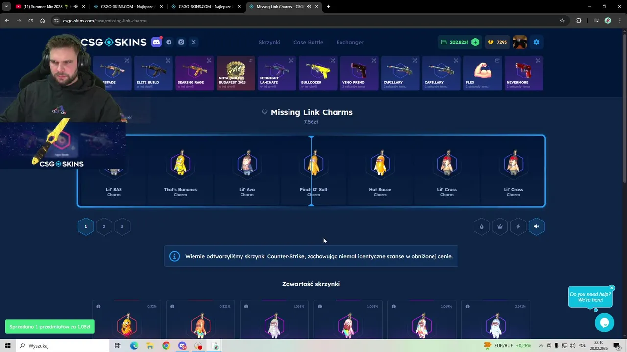This screenshot has height=352, width=627.
Task: Open the Skrzynki menu item
Action: [269, 42]
